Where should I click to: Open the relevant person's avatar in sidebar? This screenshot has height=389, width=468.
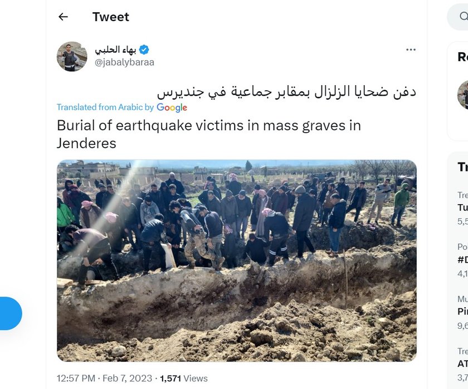pyautogui.click(x=463, y=95)
